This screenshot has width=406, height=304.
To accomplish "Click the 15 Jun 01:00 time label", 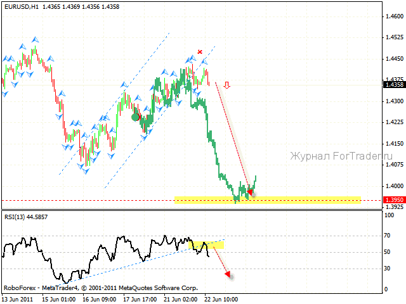I will pyautogui.click(x=59, y=300).
